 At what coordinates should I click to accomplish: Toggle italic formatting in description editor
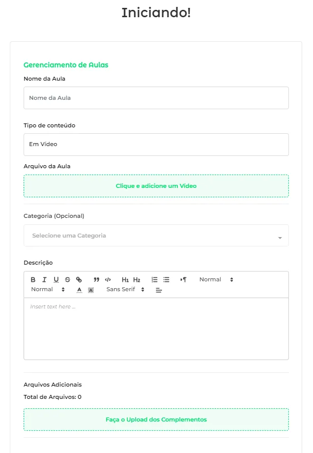[x=44, y=280]
